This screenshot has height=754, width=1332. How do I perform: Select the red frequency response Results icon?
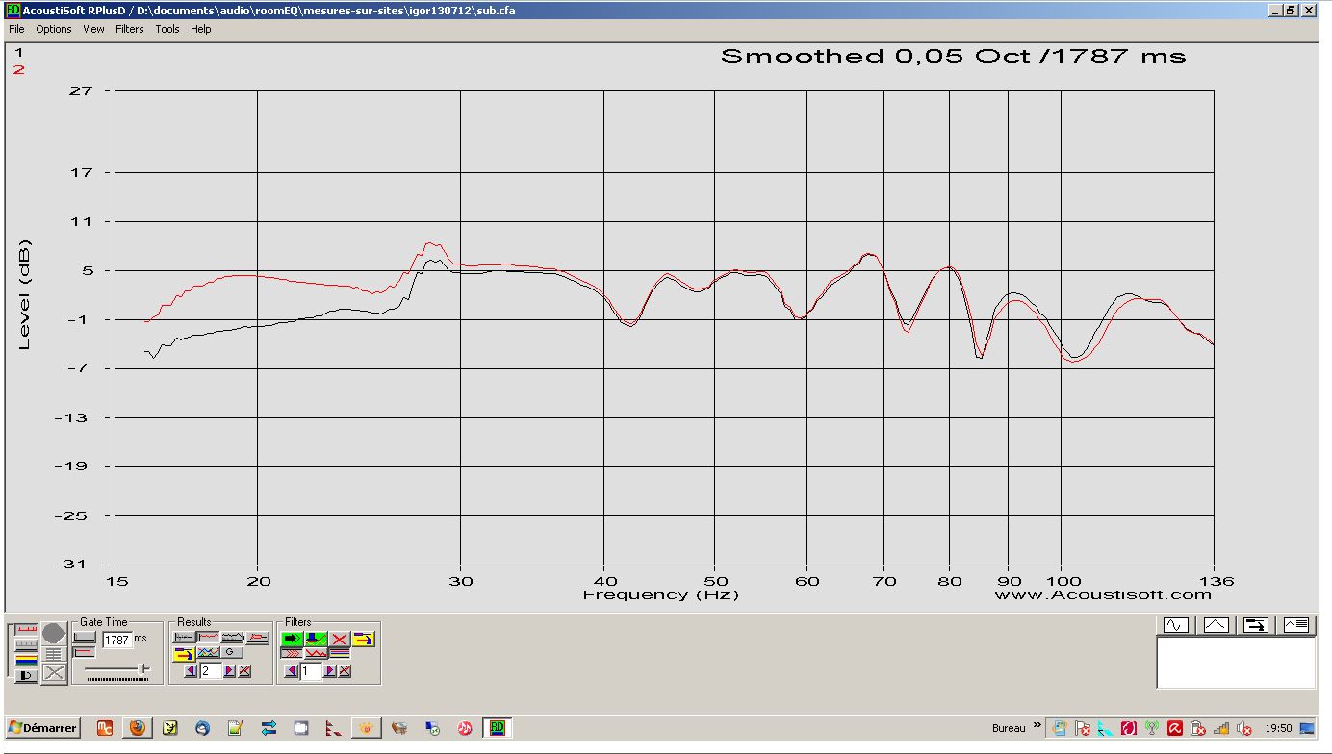click(x=208, y=637)
